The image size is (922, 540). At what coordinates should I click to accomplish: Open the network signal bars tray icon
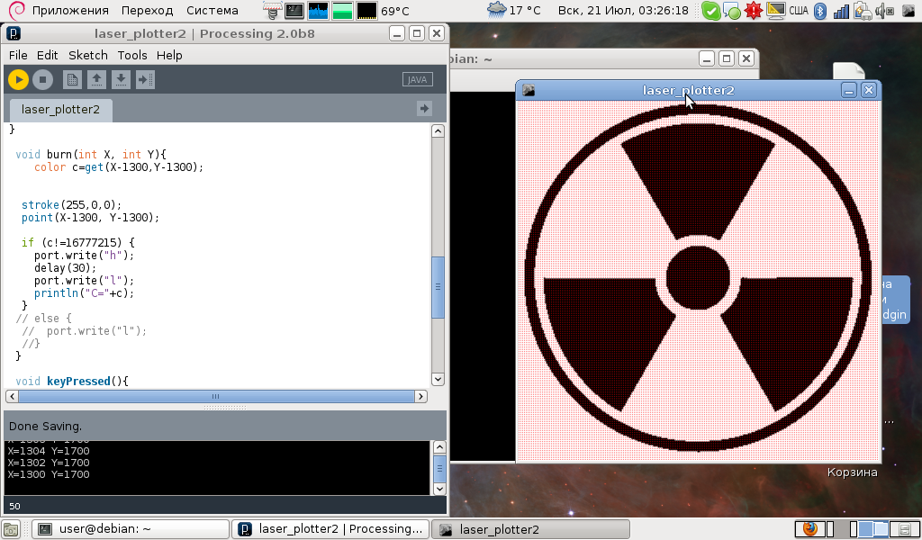[842, 11]
